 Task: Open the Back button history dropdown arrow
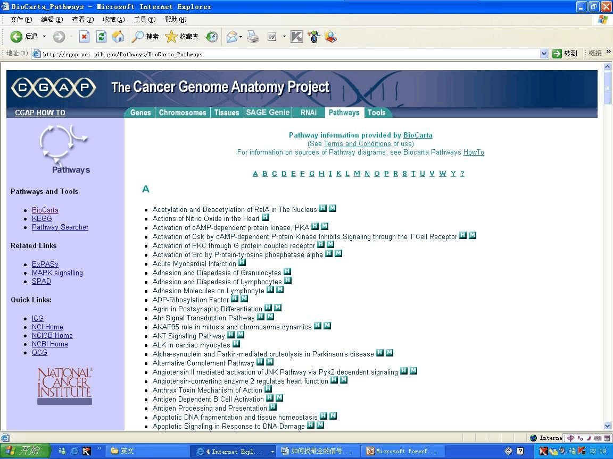(44, 37)
